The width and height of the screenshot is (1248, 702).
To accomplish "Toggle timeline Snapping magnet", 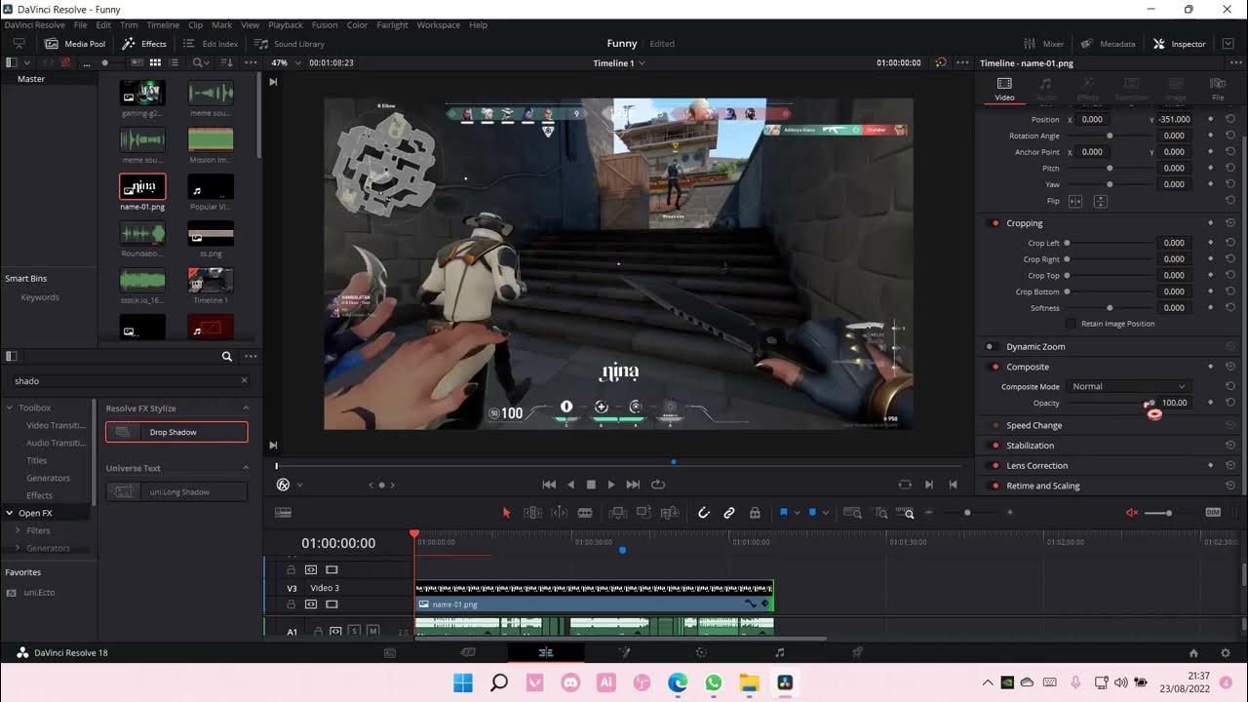I will click(703, 513).
